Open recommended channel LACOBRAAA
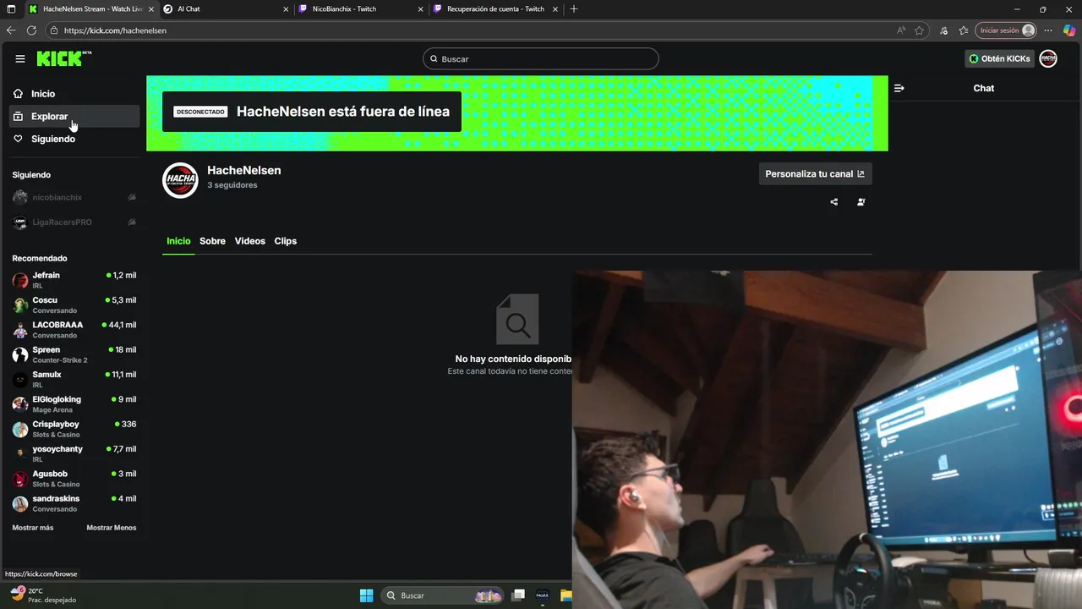Screen dimensions: 1082x609 click(x=74, y=329)
